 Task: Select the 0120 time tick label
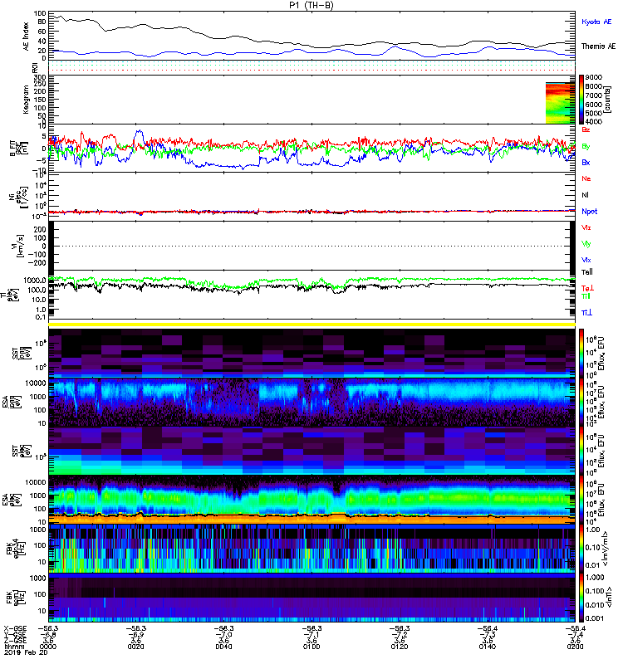pos(400,647)
